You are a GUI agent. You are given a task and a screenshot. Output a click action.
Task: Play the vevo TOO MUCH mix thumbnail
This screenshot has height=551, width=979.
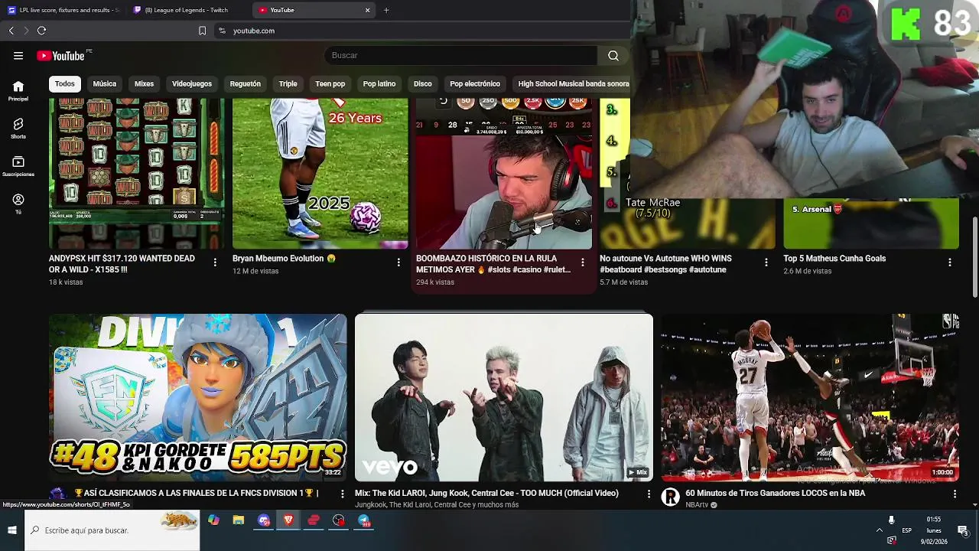504,397
